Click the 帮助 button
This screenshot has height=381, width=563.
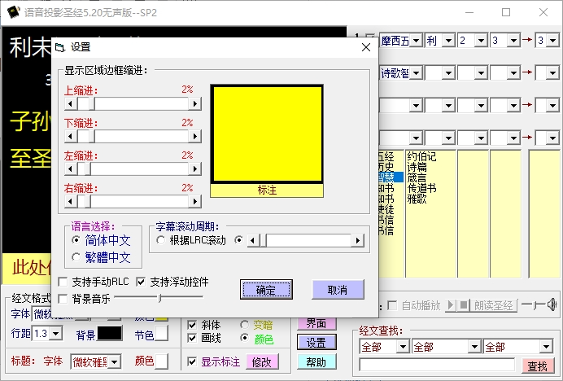316,362
